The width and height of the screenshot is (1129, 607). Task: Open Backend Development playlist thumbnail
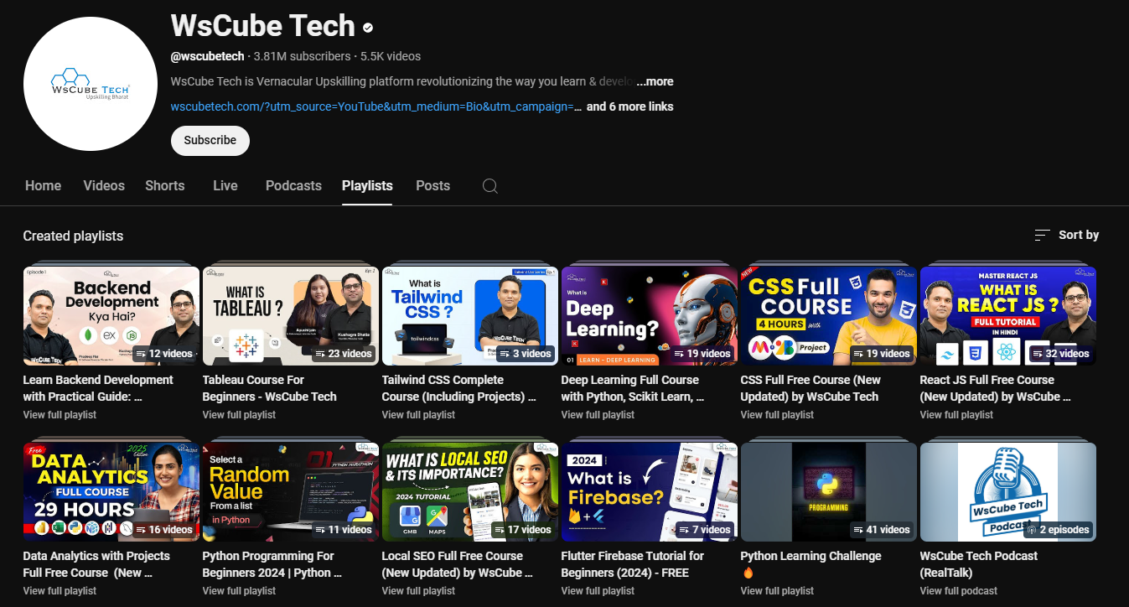pos(111,316)
